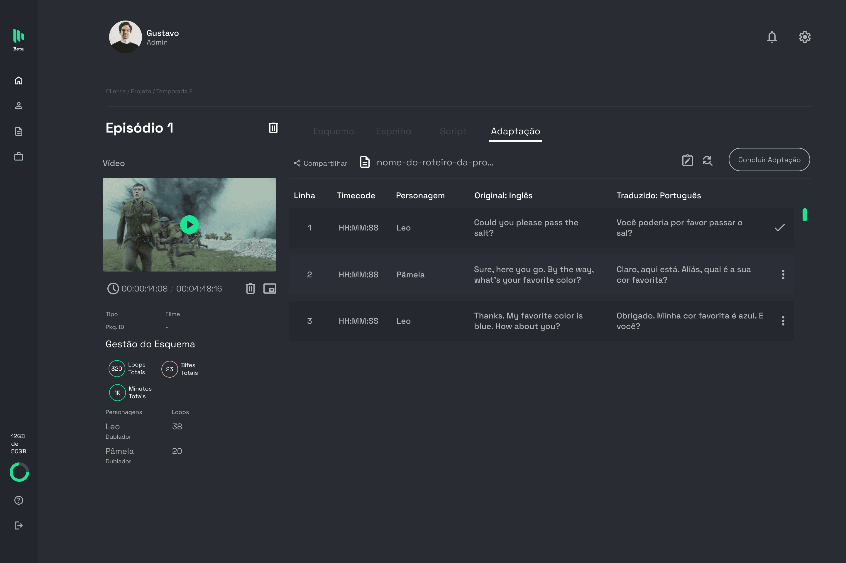
Task: Toggle picture-in-picture video mode
Action: [x=270, y=289]
